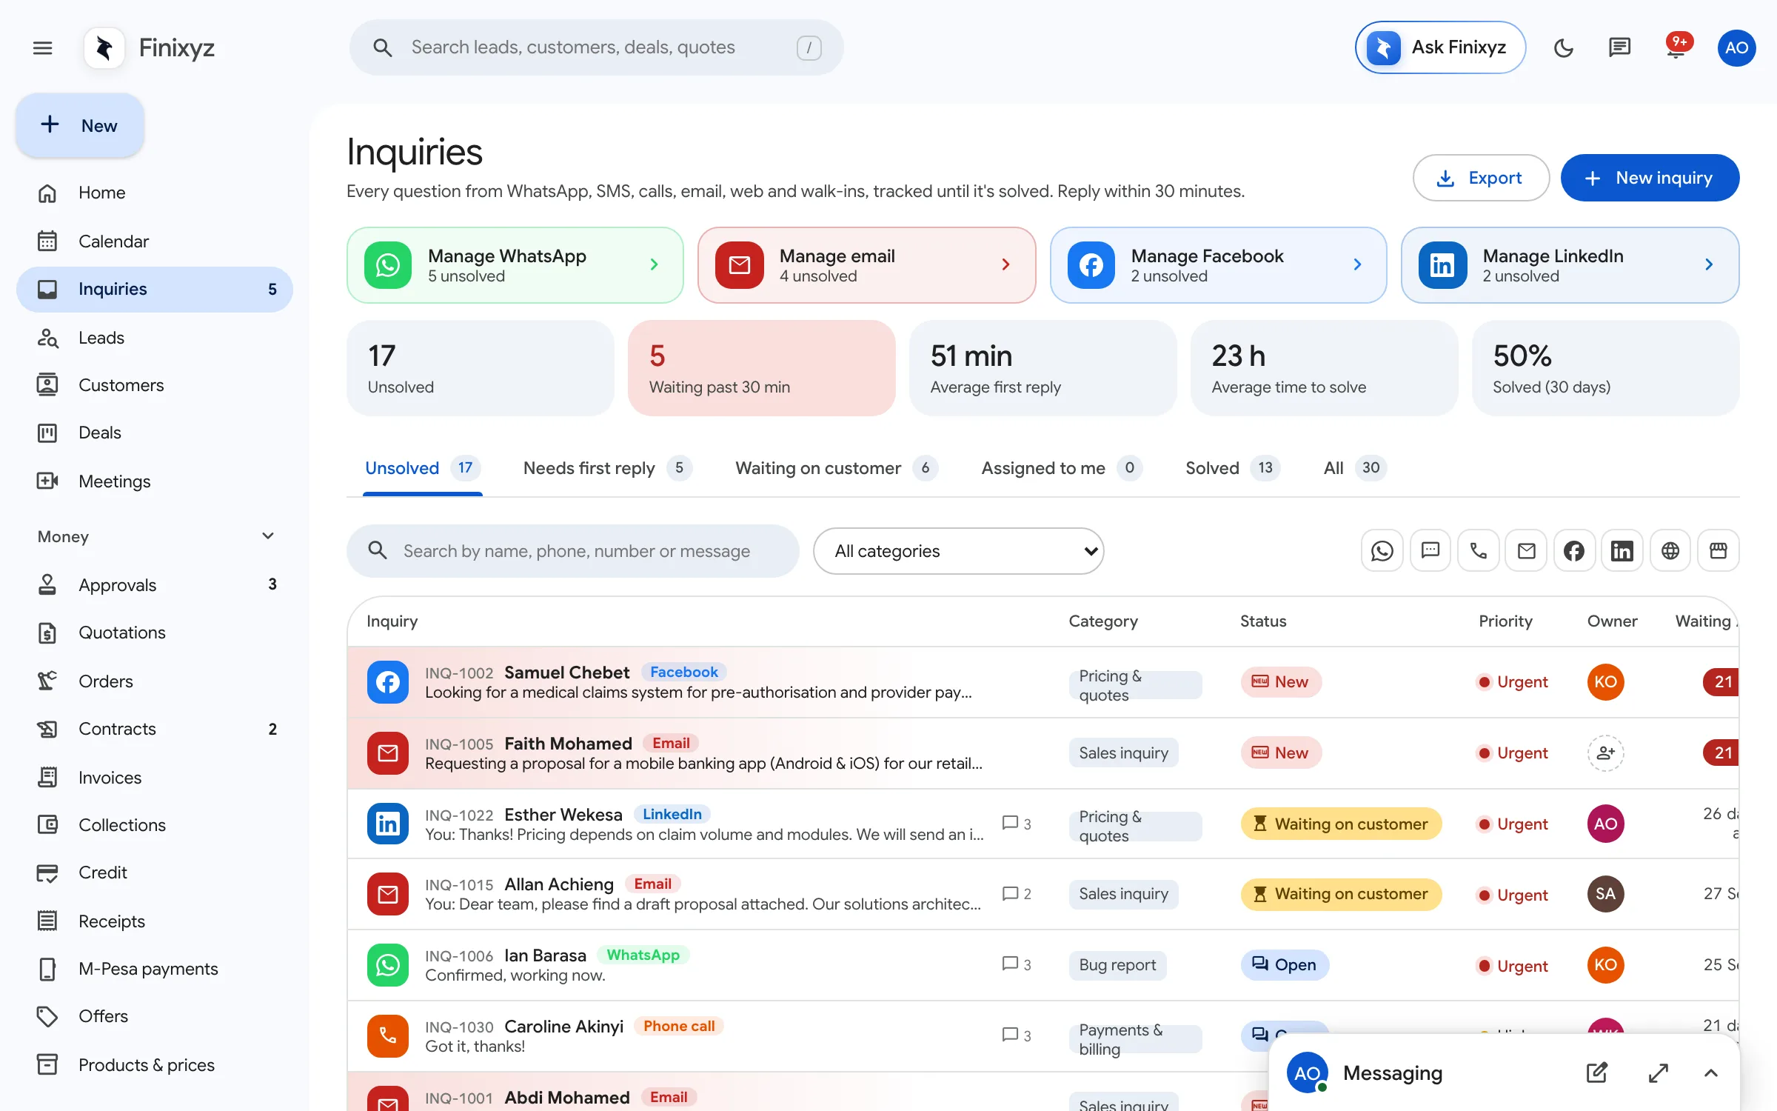1777x1111 pixels.
Task: Open Quotations in the sidebar
Action: 155,633
